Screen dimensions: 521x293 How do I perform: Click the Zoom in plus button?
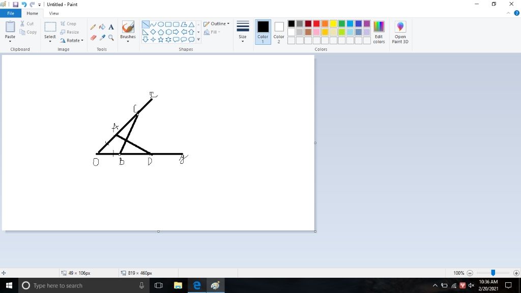516,273
